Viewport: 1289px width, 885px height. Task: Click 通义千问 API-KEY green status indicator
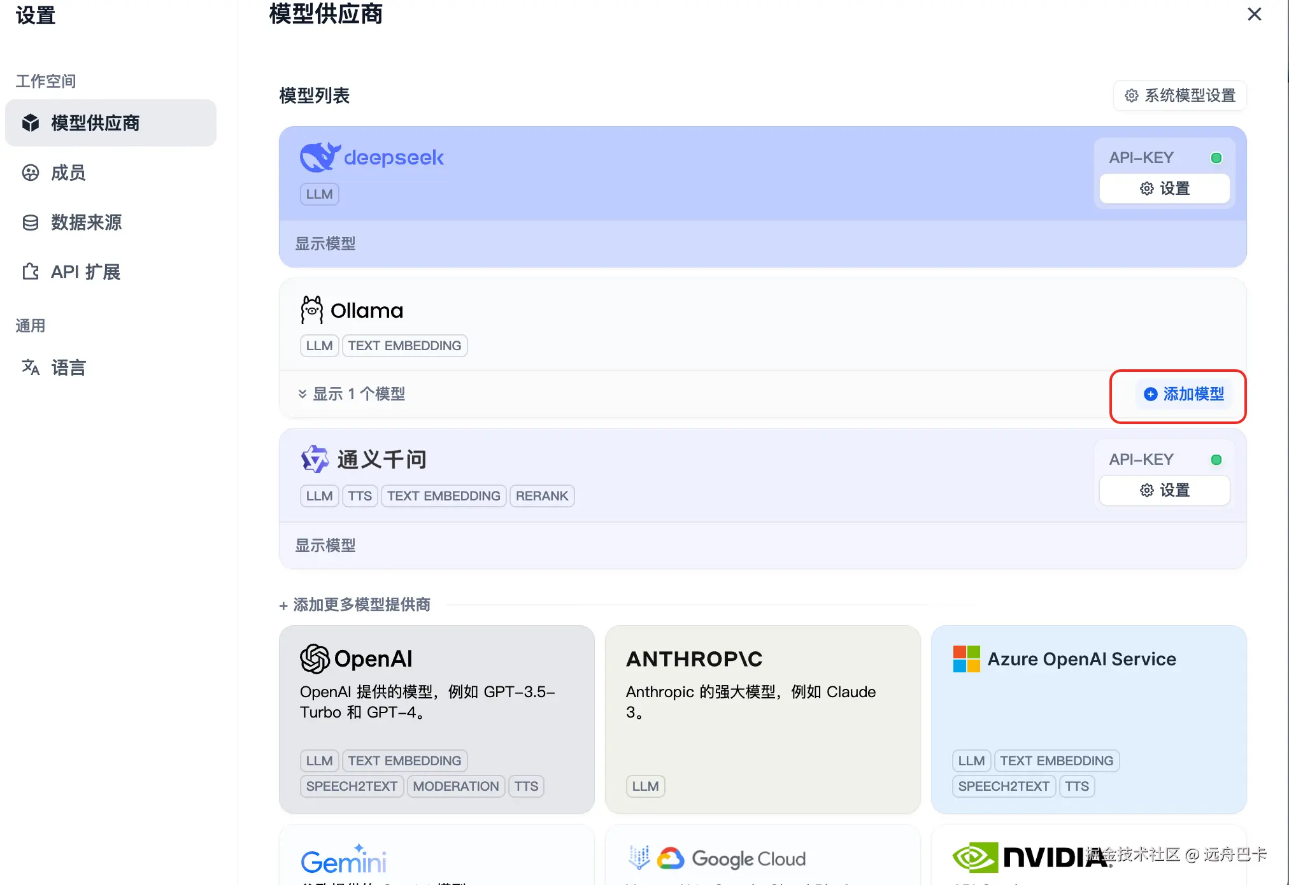(x=1216, y=460)
